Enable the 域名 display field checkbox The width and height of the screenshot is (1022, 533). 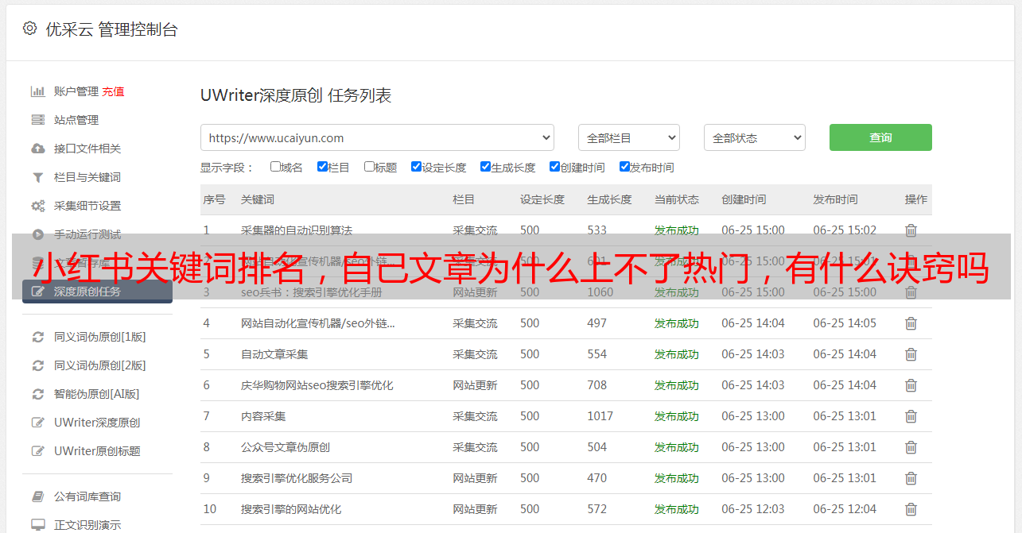[275, 167]
